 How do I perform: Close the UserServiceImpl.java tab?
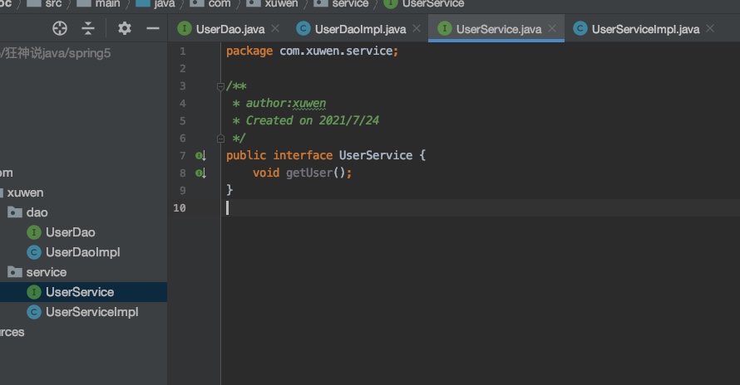[709, 29]
